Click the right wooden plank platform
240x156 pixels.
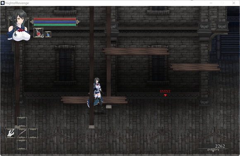coord(195,67)
